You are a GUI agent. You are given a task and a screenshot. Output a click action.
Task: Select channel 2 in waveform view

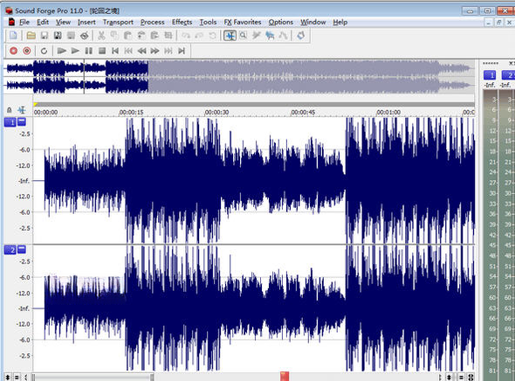tap(10, 250)
